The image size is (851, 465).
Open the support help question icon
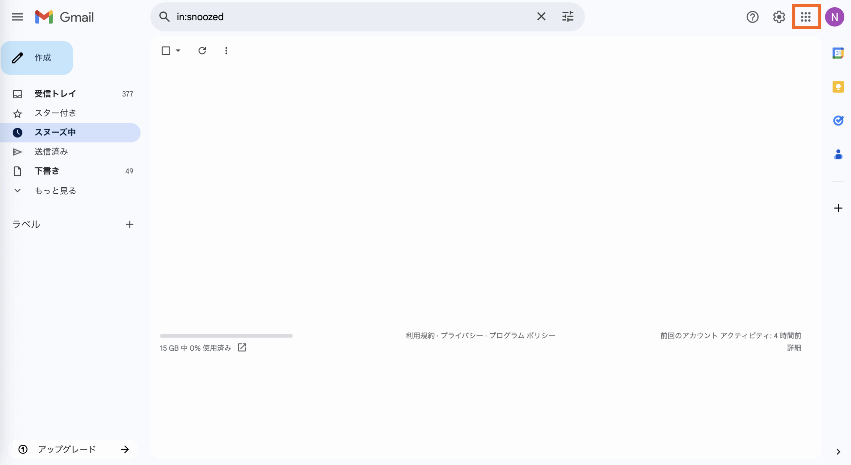point(752,17)
